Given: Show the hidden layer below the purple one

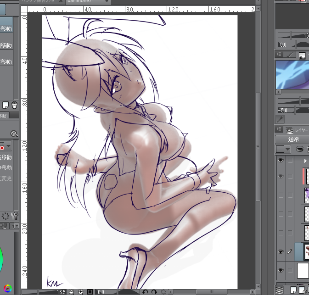Looking at the screenshot, I should tap(281, 214).
